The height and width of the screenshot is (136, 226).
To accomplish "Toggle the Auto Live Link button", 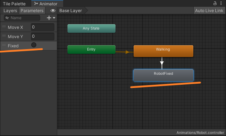I will 209,11.
